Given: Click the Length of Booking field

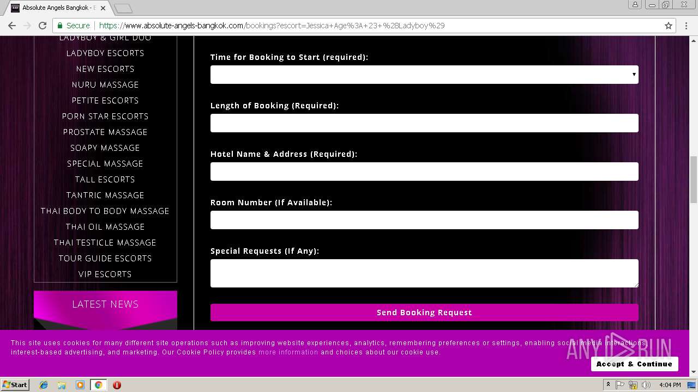Looking at the screenshot, I should pos(424,123).
